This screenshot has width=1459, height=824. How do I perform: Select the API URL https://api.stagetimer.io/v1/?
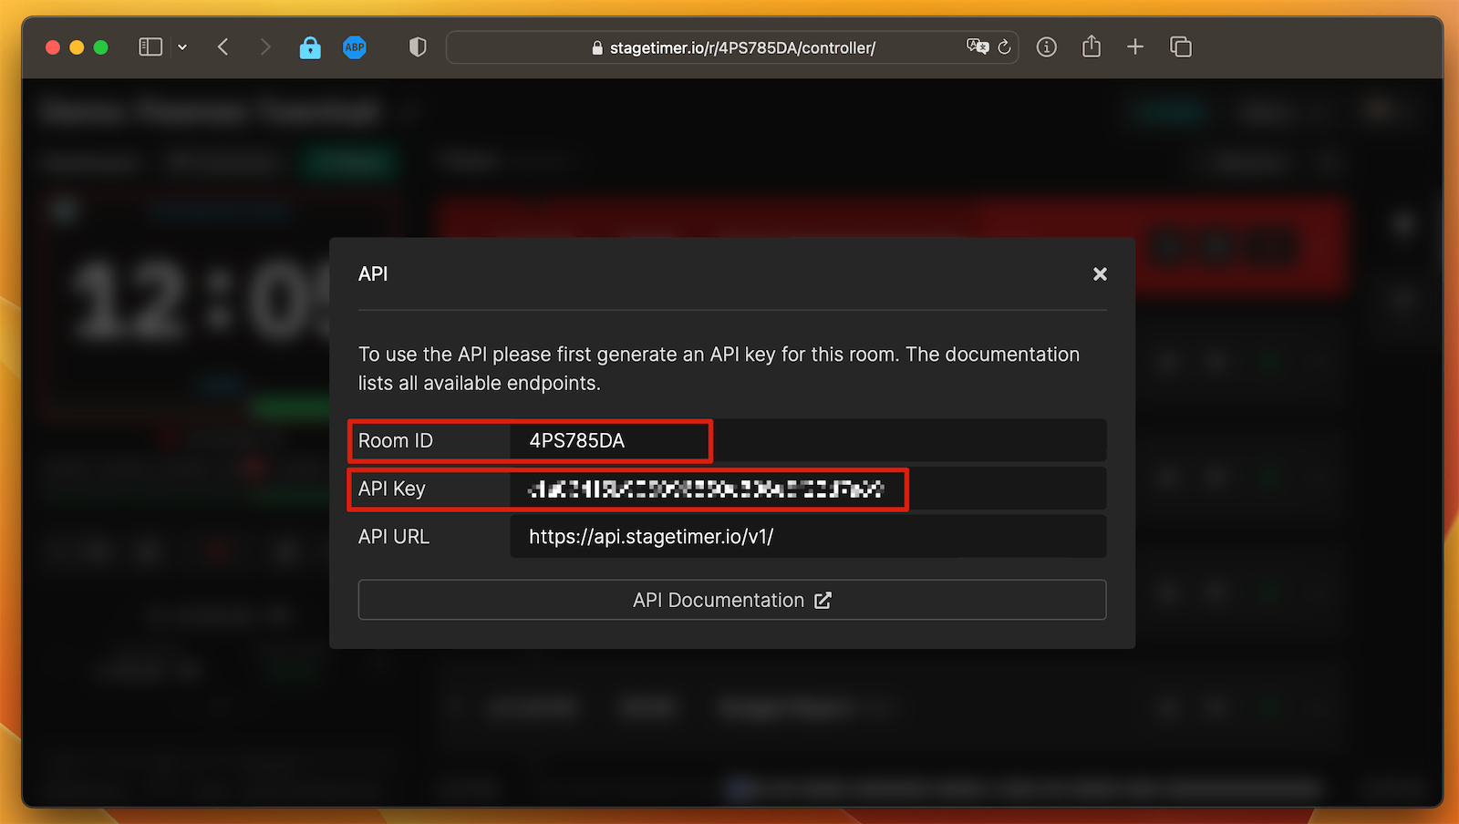click(x=651, y=537)
